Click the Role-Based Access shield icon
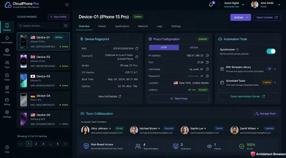The image size is (286, 158). (86, 146)
